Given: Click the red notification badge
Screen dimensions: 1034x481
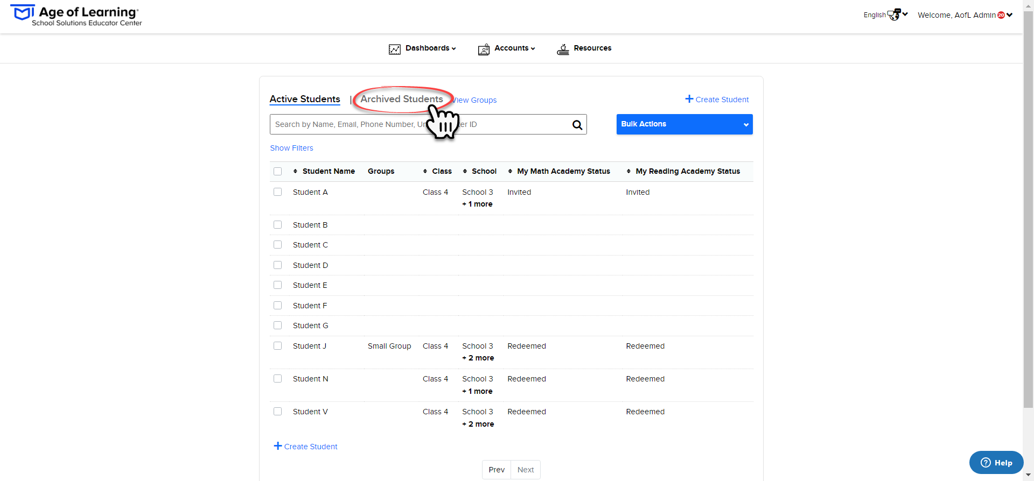Looking at the screenshot, I should (x=1001, y=15).
